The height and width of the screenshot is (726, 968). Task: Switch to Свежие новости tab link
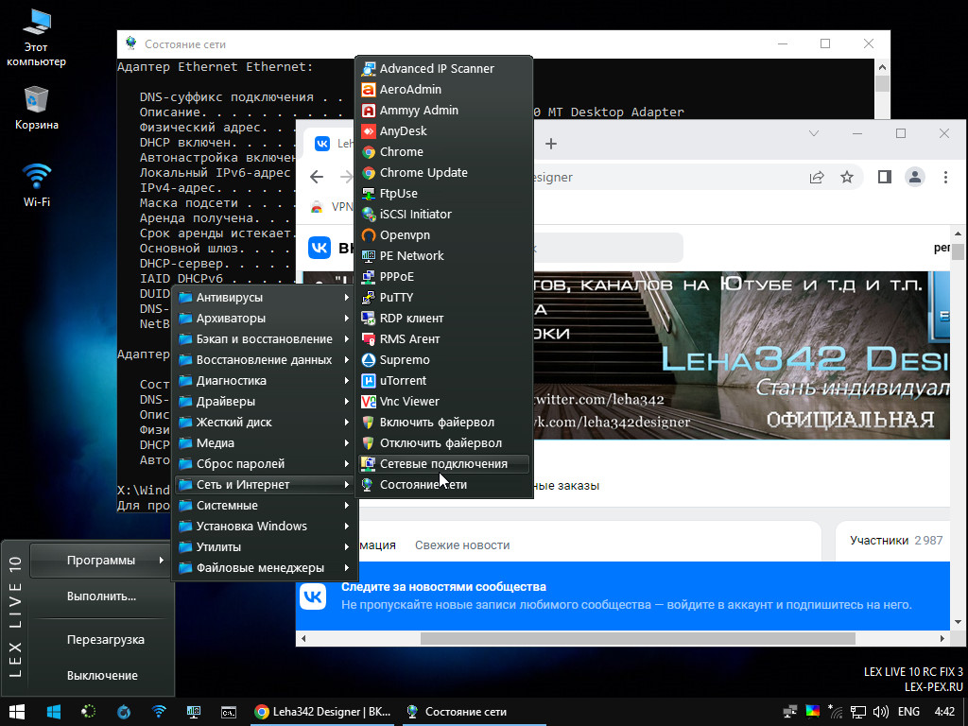click(462, 545)
